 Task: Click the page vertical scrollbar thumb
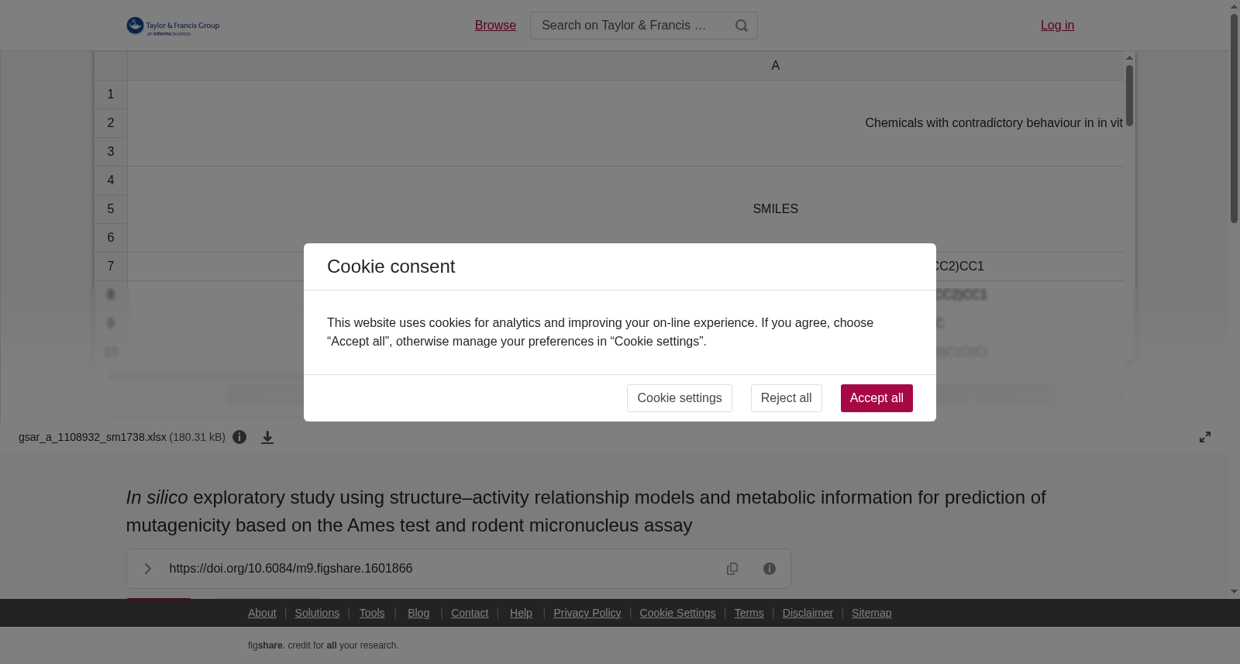[x=1234, y=119]
